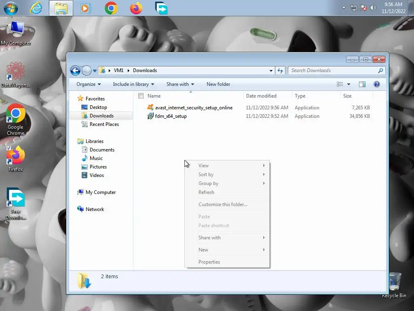Open more view options arrow
Screen dimensions: 414x311
349,84
